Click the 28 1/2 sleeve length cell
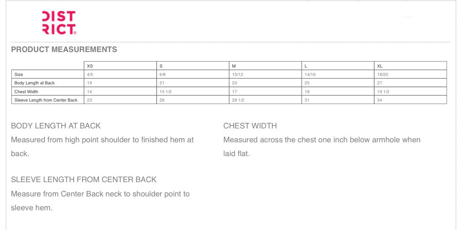 [x=238, y=100]
